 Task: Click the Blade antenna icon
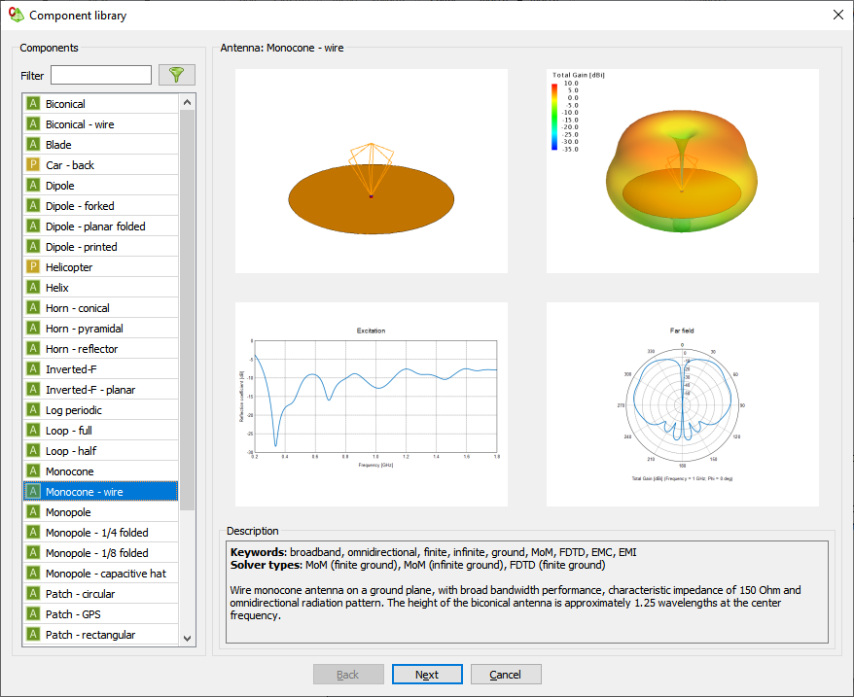pos(33,145)
